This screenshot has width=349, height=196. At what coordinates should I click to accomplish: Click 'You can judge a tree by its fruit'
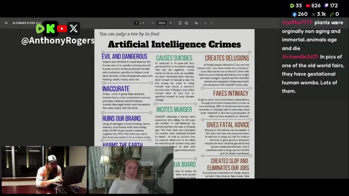pyautogui.click(x=129, y=34)
